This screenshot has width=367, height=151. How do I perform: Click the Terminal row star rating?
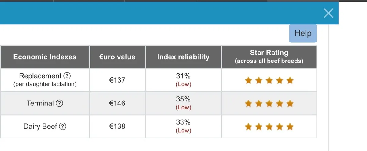[x=269, y=104]
